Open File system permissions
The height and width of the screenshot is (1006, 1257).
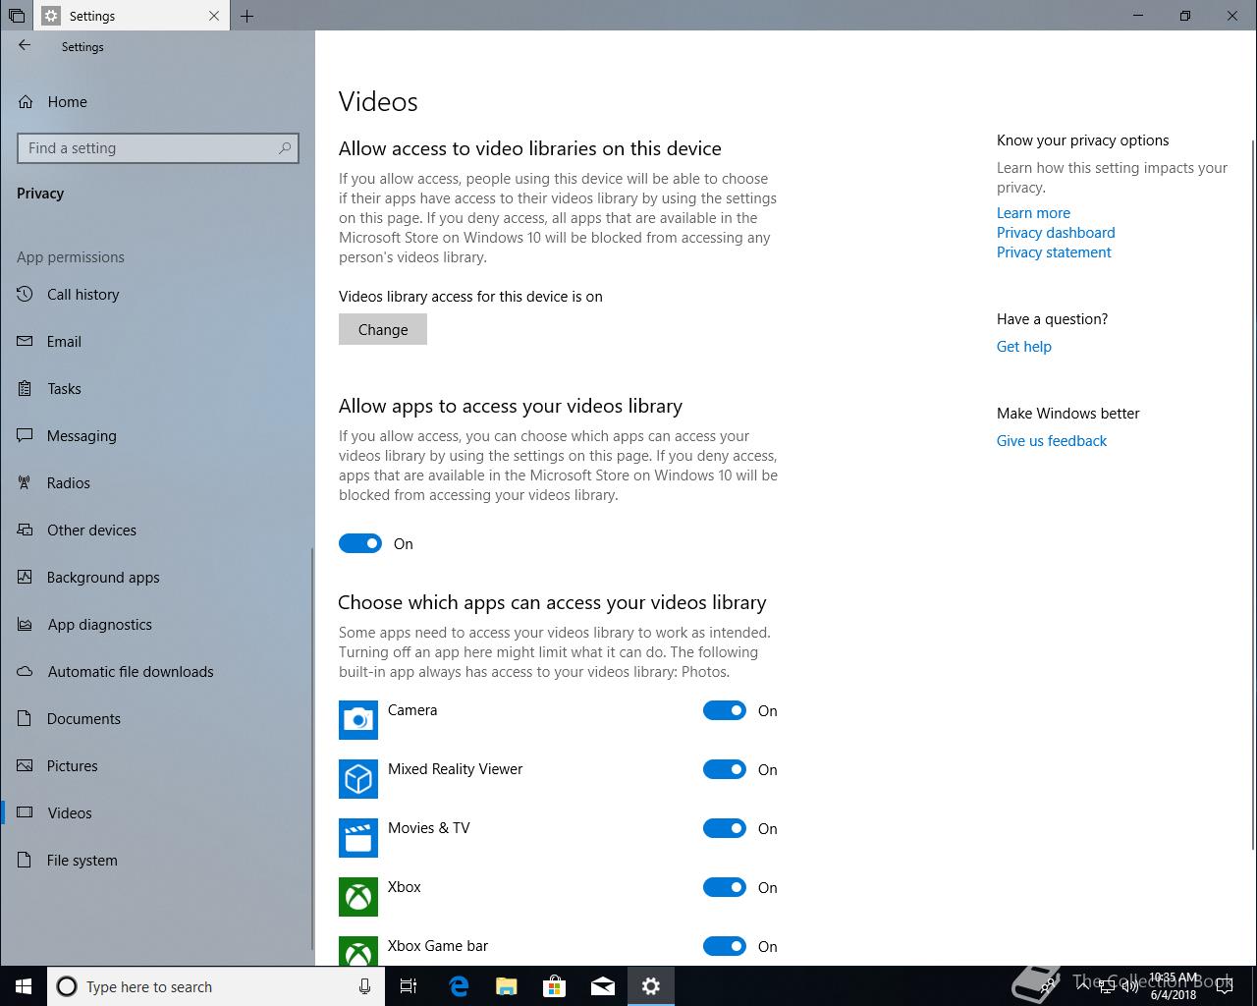[157, 861]
